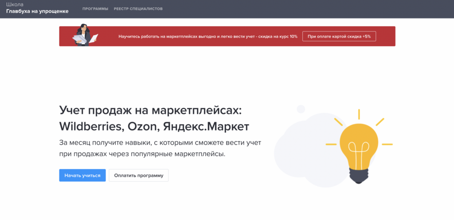Click the paragraph starting За месяц получите навыки
The width and height of the screenshot is (454, 220).
(160, 148)
